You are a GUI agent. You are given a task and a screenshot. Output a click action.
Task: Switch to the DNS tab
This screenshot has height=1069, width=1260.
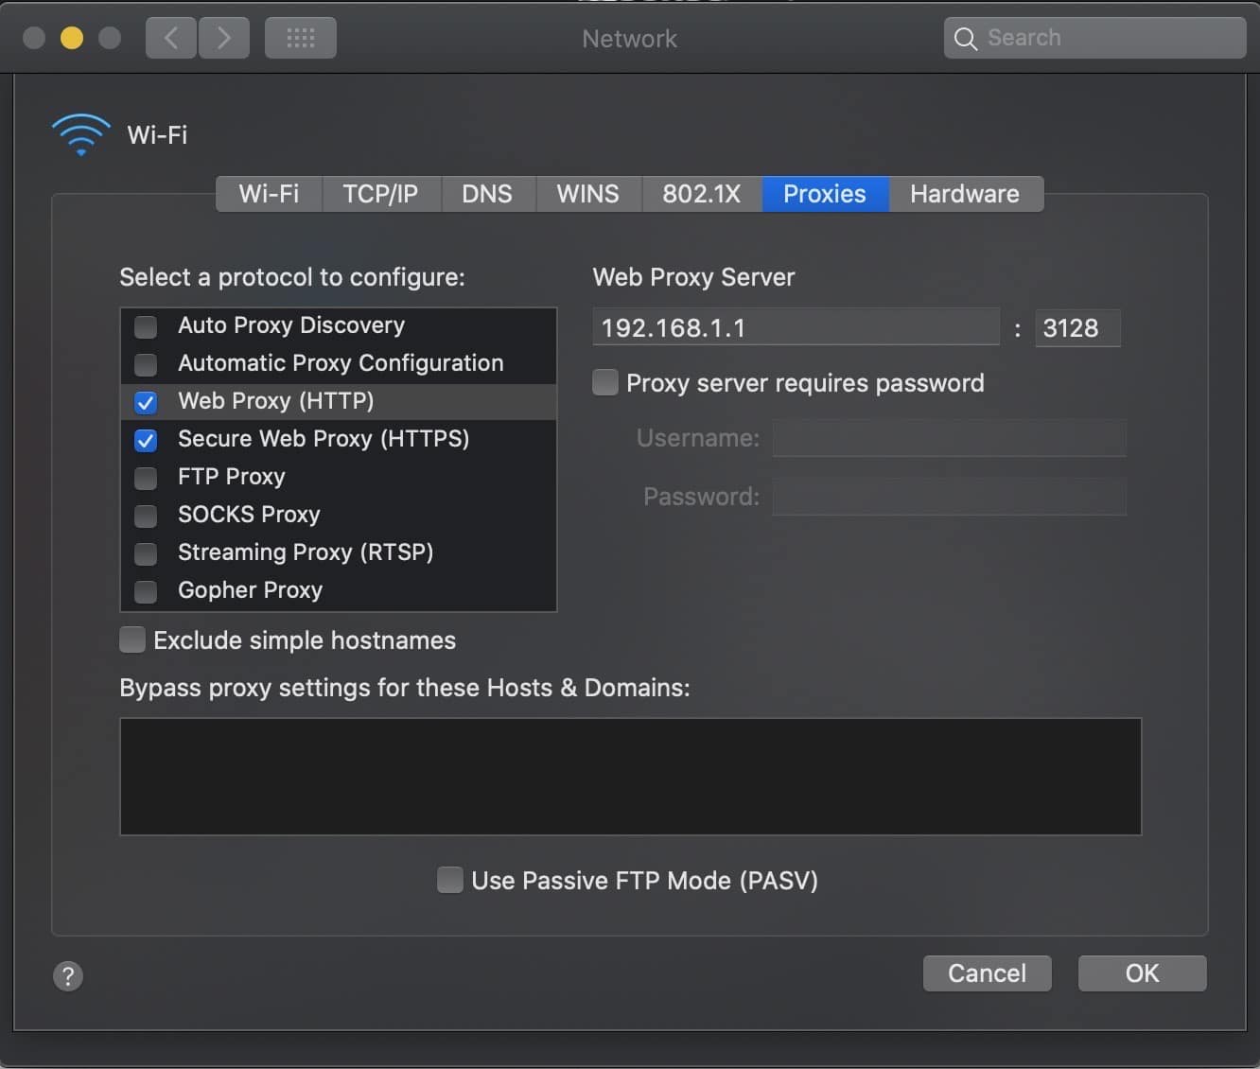[x=487, y=194]
